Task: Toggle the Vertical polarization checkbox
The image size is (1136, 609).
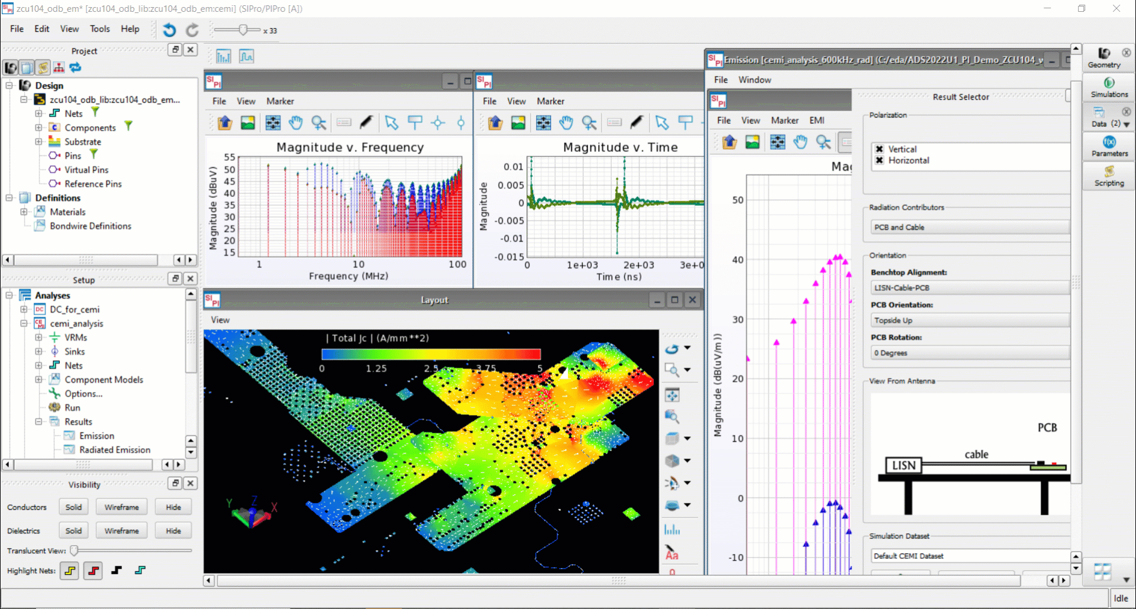Action: pyautogui.click(x=880, y=149)
